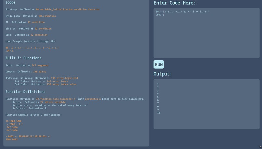The image size is (262, 149).
Task: Select the Print code '947.argument'
Action: point(40,65)
